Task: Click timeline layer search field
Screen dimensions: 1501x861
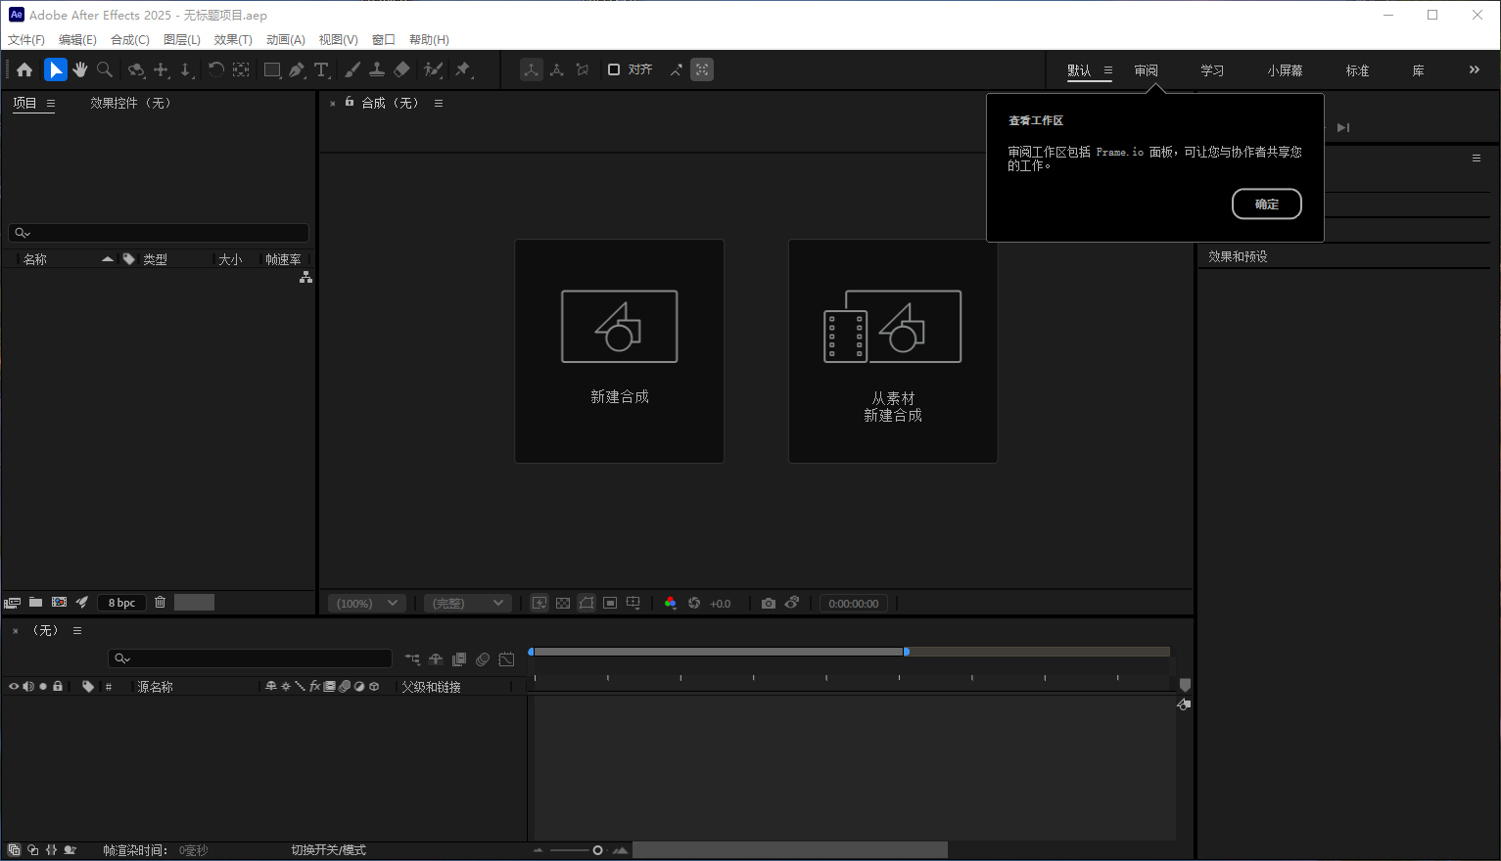Action: pos(251,659)
